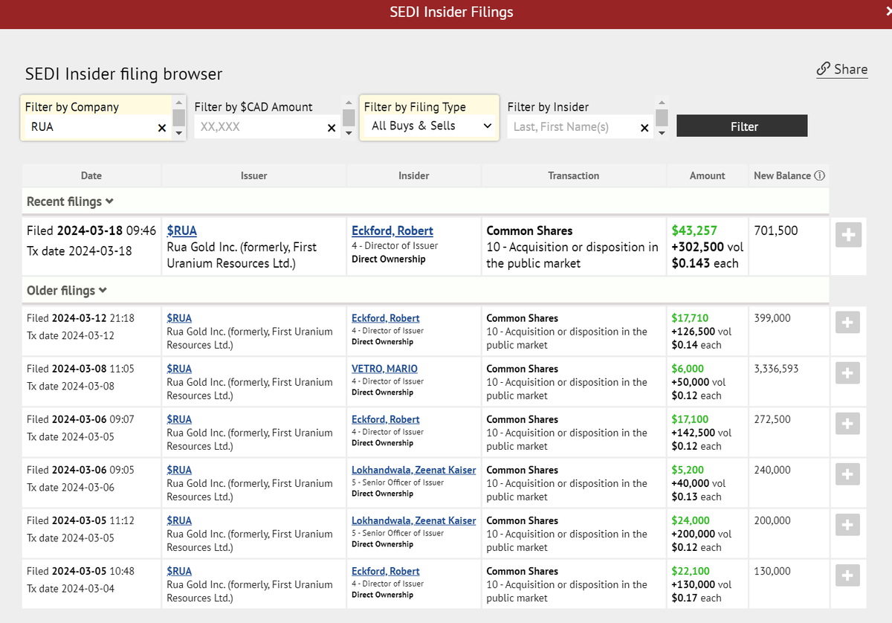892x623 pixels.
Task: Collapse the Recent filings section
Action: pyautogui.click(x=70, y=201)
